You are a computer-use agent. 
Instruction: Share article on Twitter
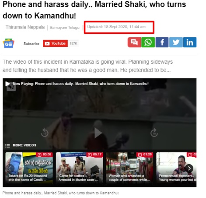pos(176,42)
